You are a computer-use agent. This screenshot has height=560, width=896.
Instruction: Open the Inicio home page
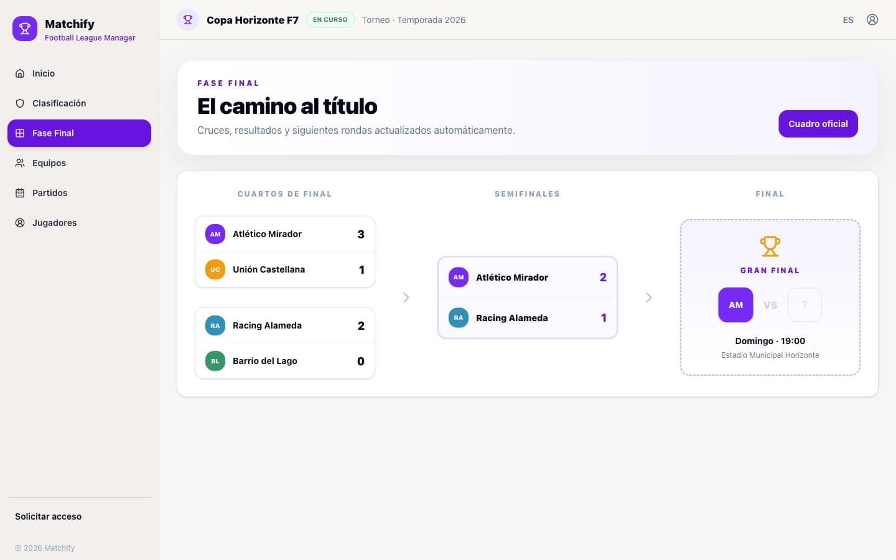tap(79, 73)
